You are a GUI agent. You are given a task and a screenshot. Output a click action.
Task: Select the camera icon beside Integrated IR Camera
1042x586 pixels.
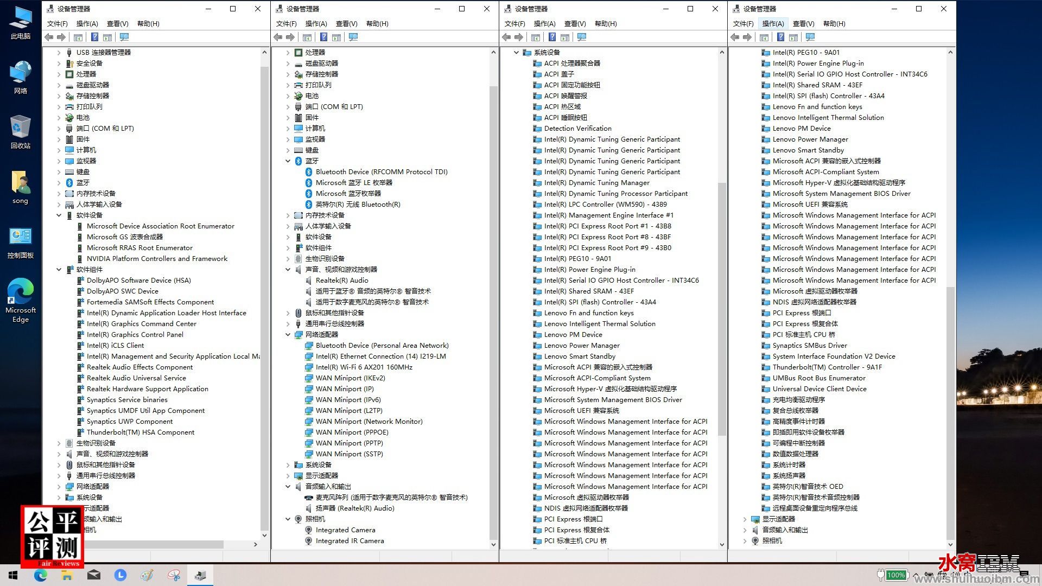pos(308,541)
